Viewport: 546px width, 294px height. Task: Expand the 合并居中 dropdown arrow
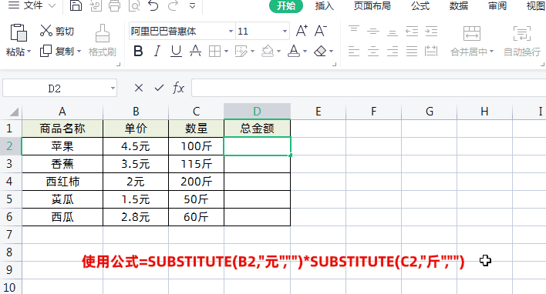click(x=492, y=52)
